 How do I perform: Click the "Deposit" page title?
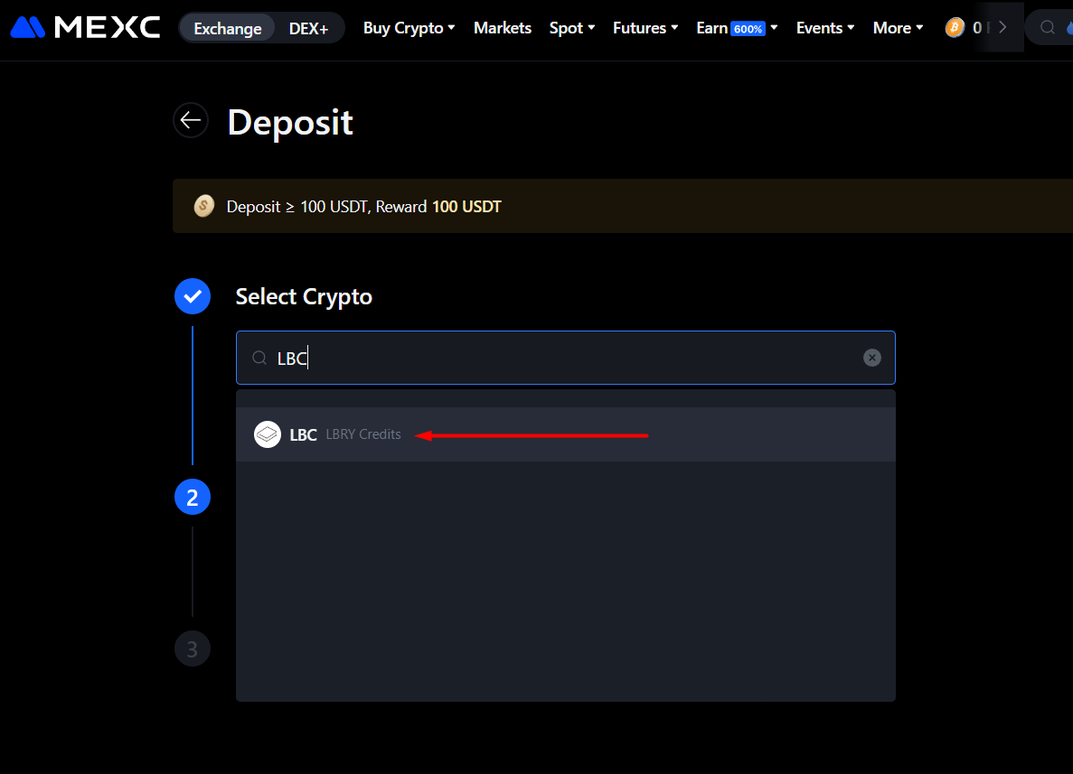pos(290,123)
